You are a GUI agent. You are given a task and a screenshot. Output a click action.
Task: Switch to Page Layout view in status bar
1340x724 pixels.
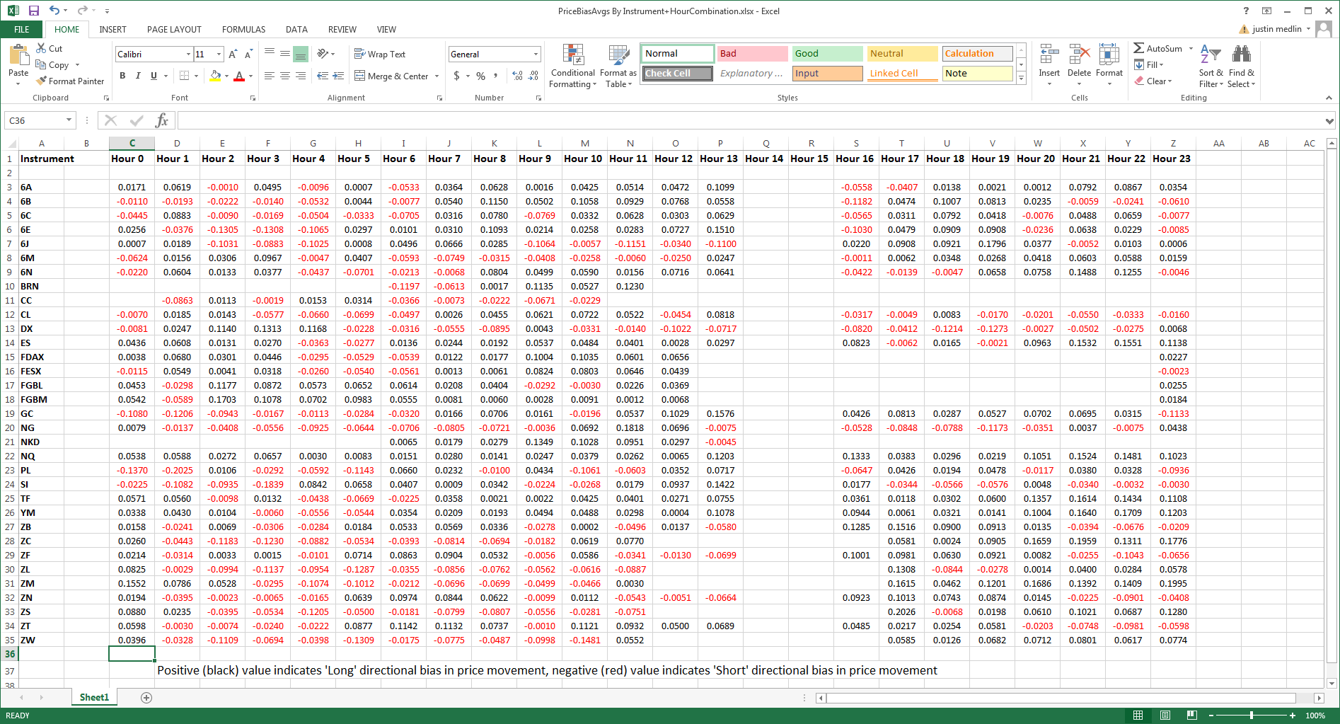[1165, 716]
